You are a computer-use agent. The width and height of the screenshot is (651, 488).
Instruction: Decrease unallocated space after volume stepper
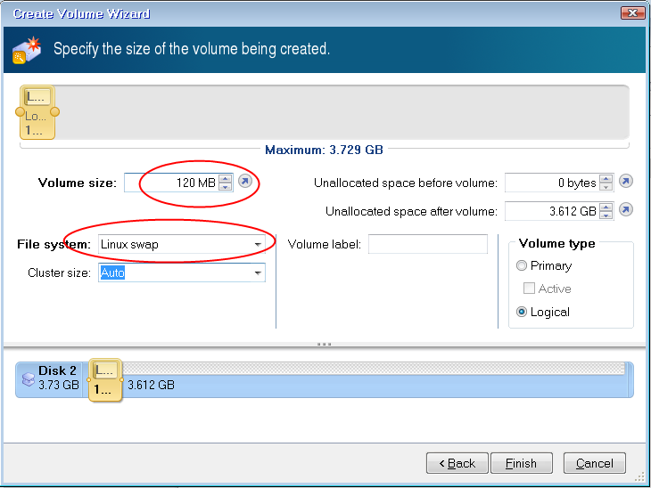tap(606, 215)
